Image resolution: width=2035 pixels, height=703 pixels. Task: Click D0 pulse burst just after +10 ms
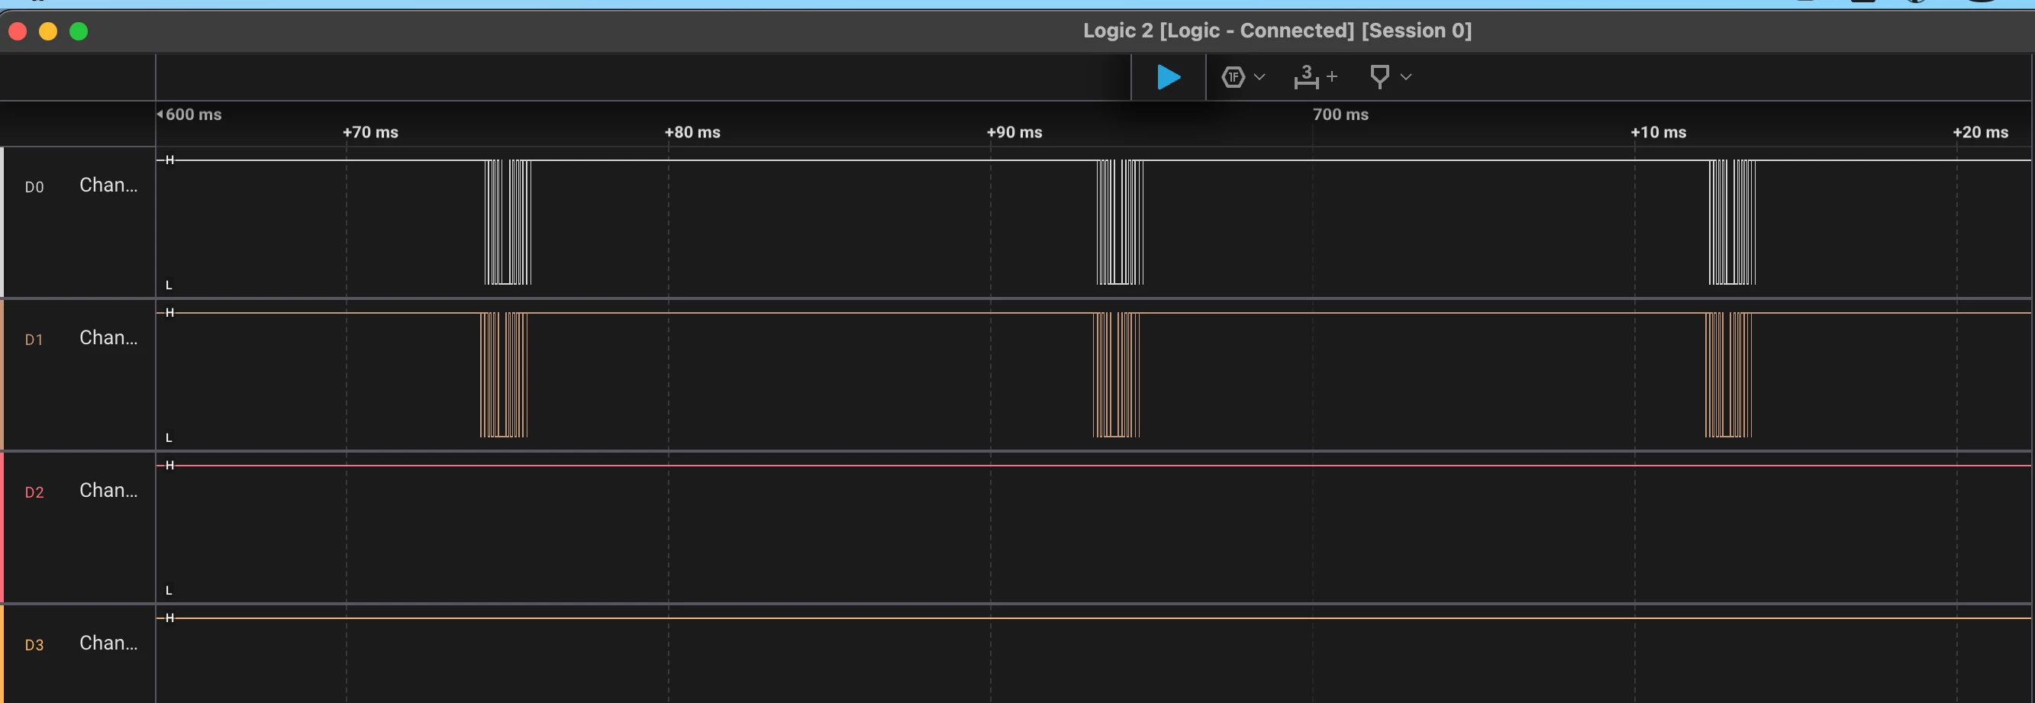click(1733, 222)
